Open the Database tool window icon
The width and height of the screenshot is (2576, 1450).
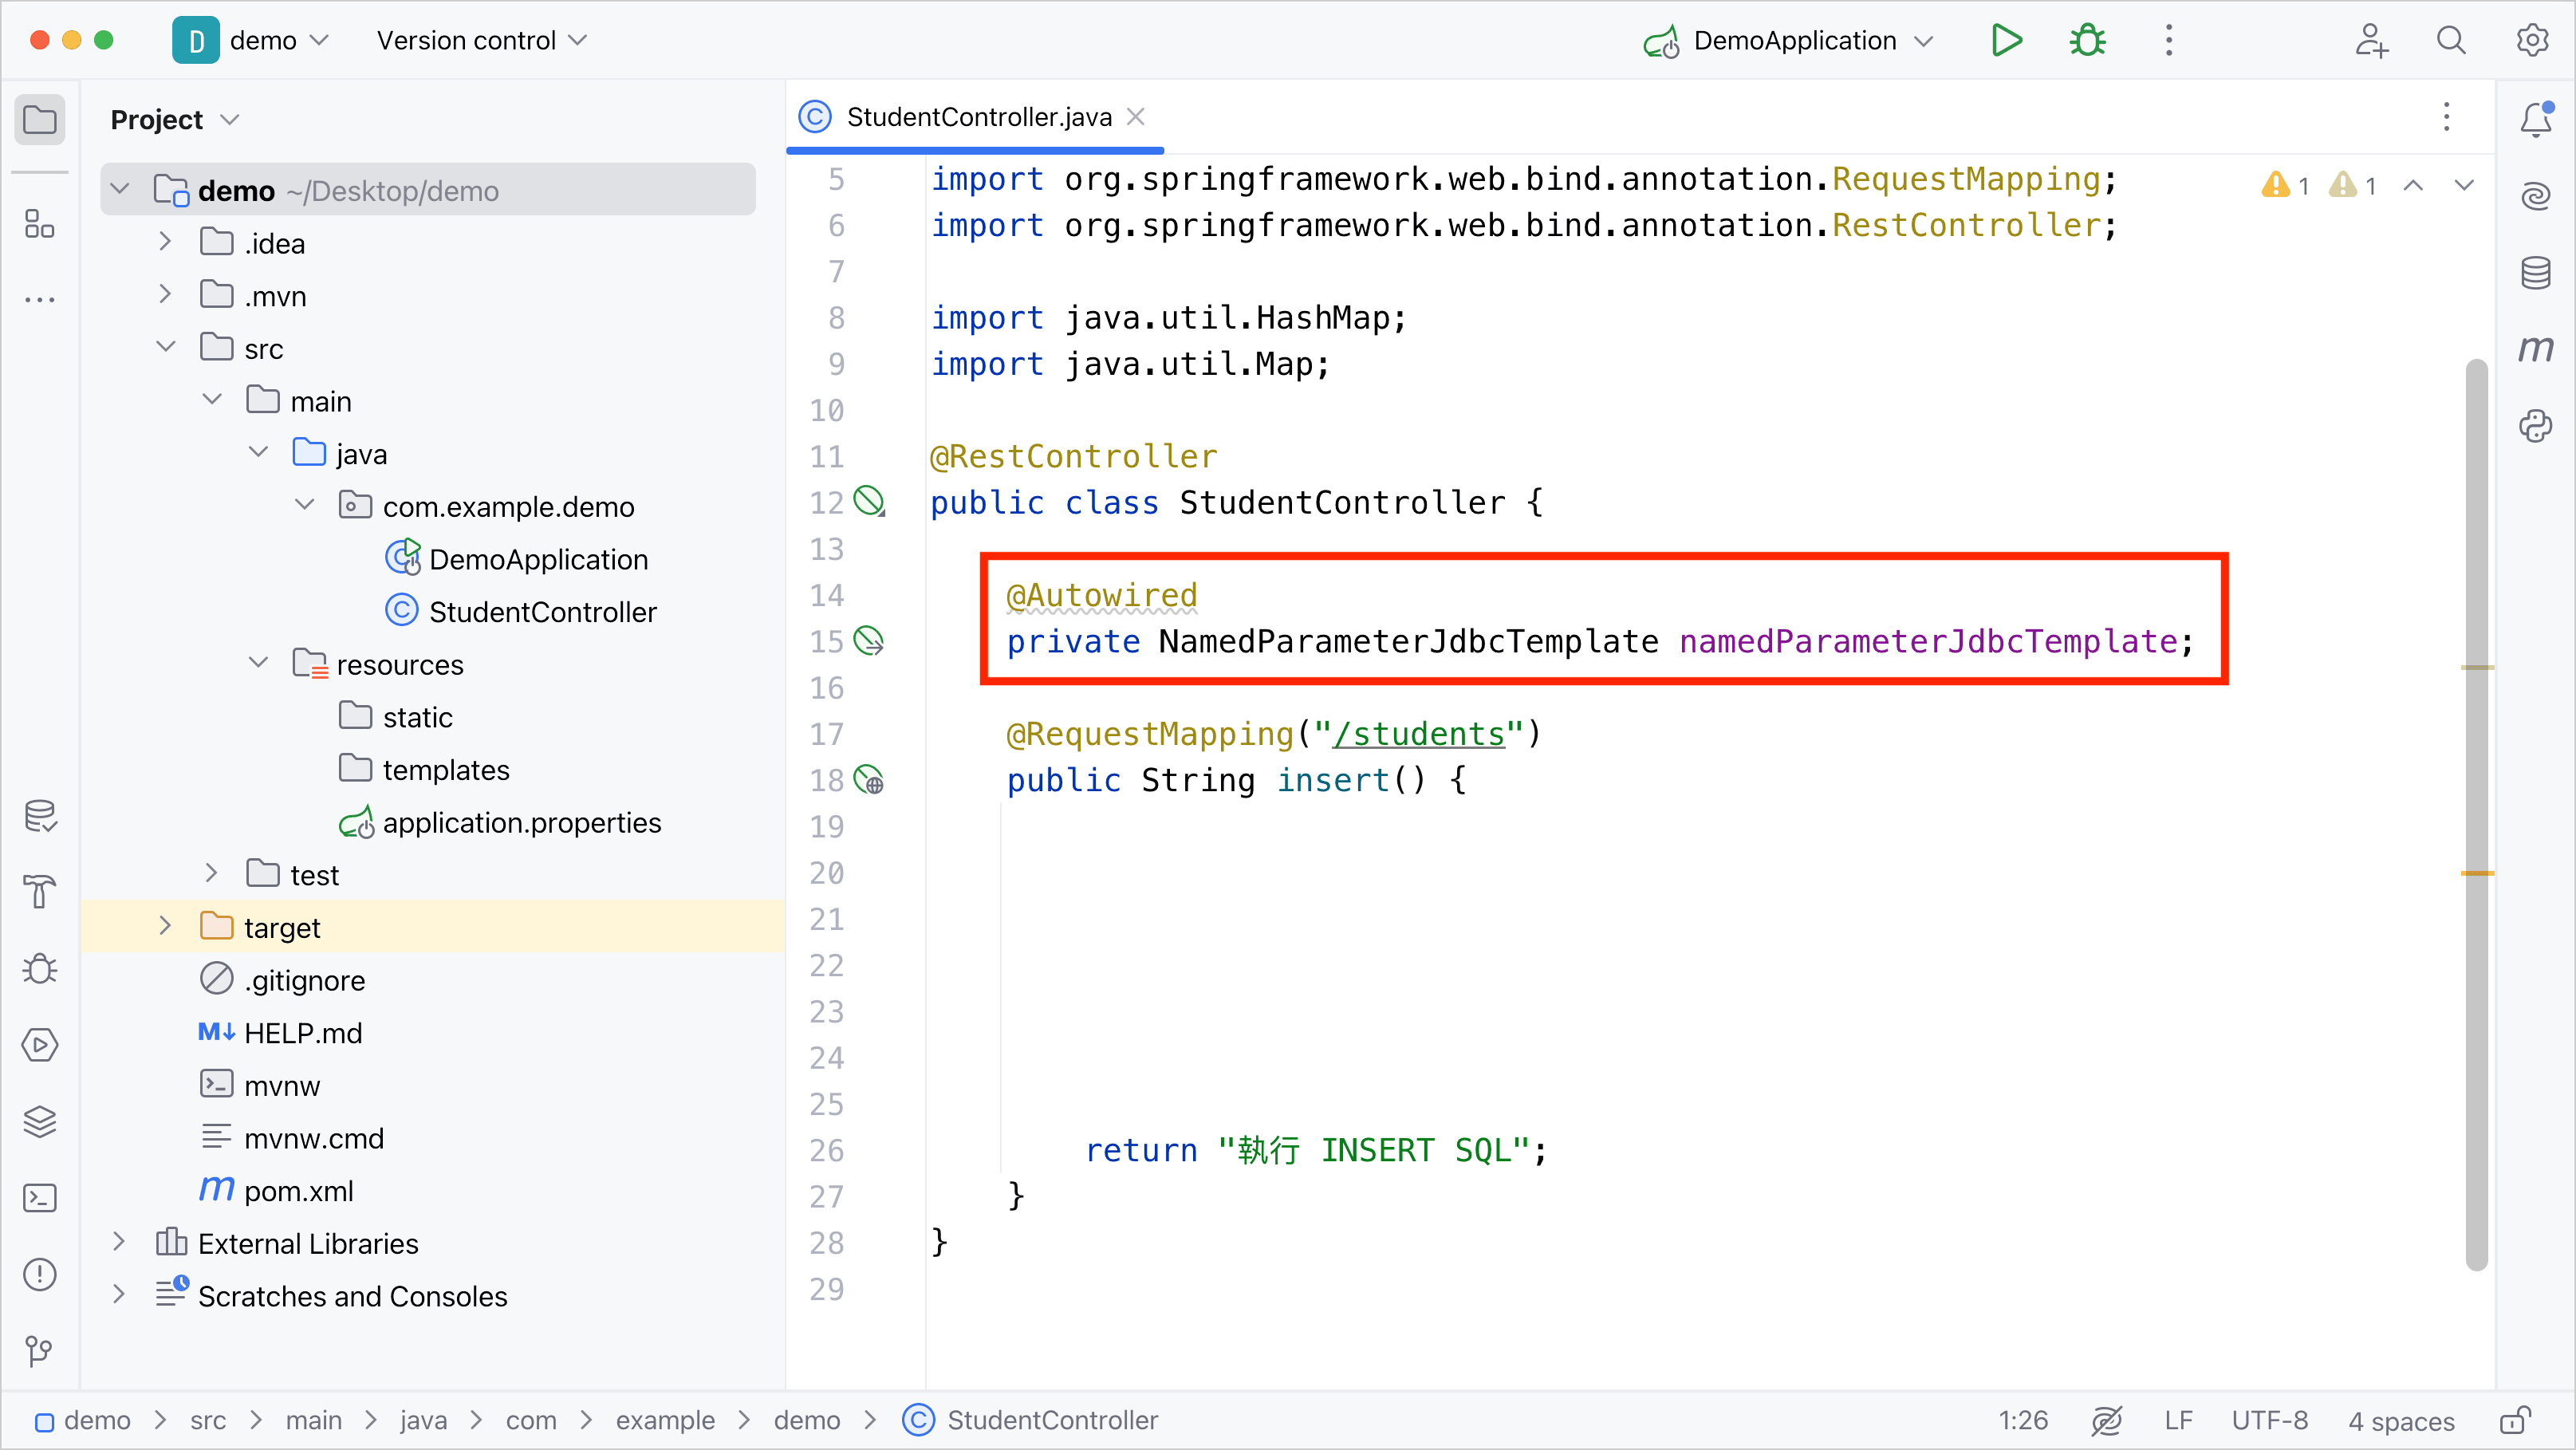[2536, 272]
